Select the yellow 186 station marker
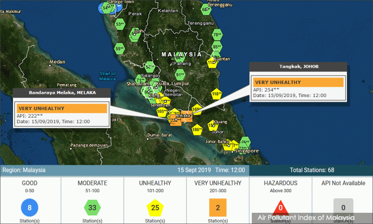This screenshot has height=224, width=373. 197,129
